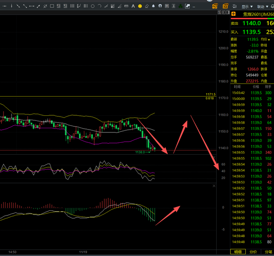Click the 外盘 value 272215
Viewport: 274px width, 256px height.
tap(252, 81)
